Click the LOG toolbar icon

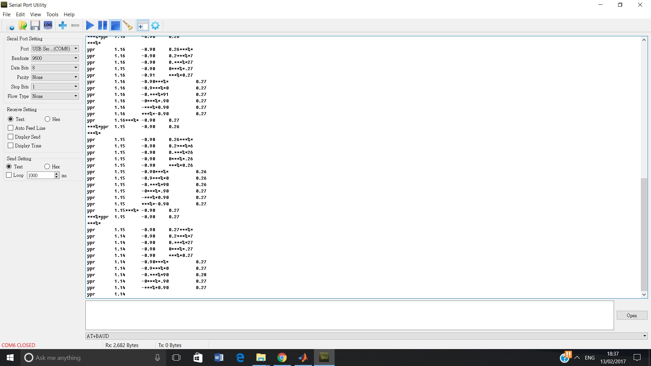tap(48, 25)
